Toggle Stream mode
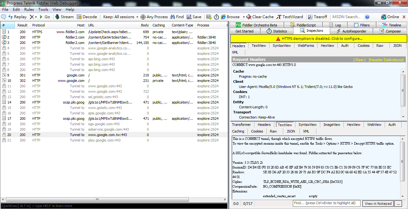Viewport: 408px width, 209px height. (x=64, y=17)
